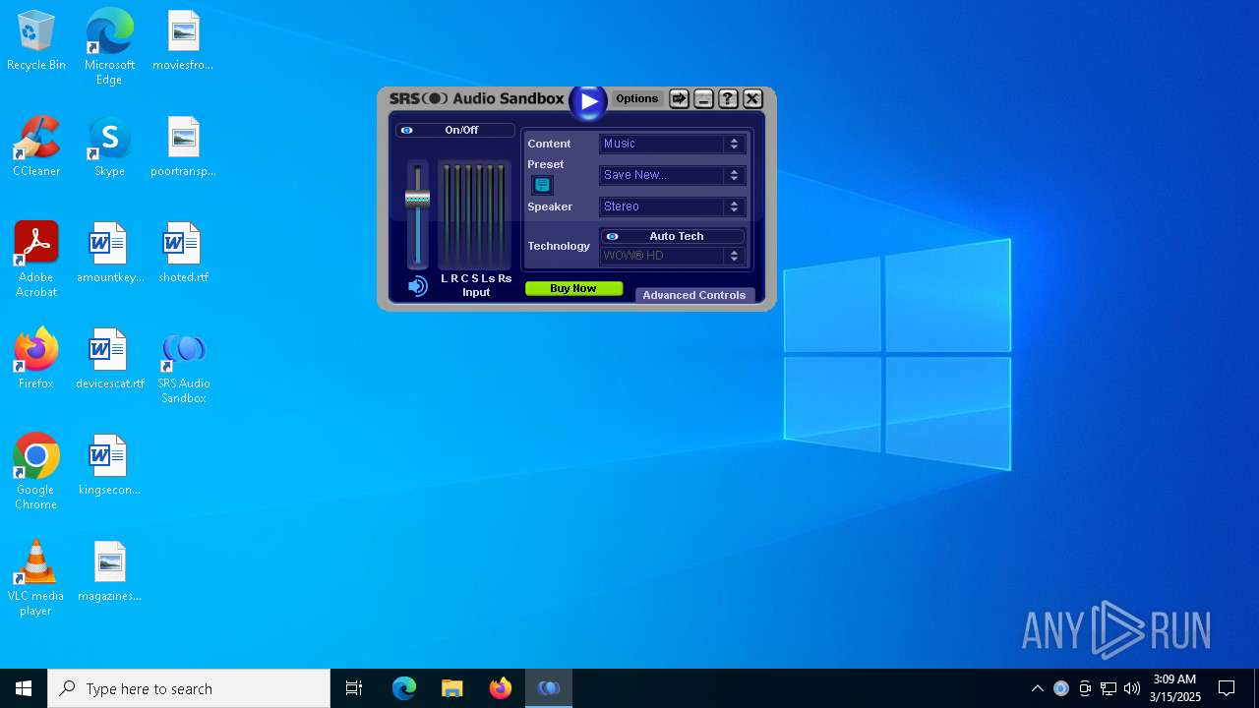Click the arrow icon next to Options

(679, 98)
